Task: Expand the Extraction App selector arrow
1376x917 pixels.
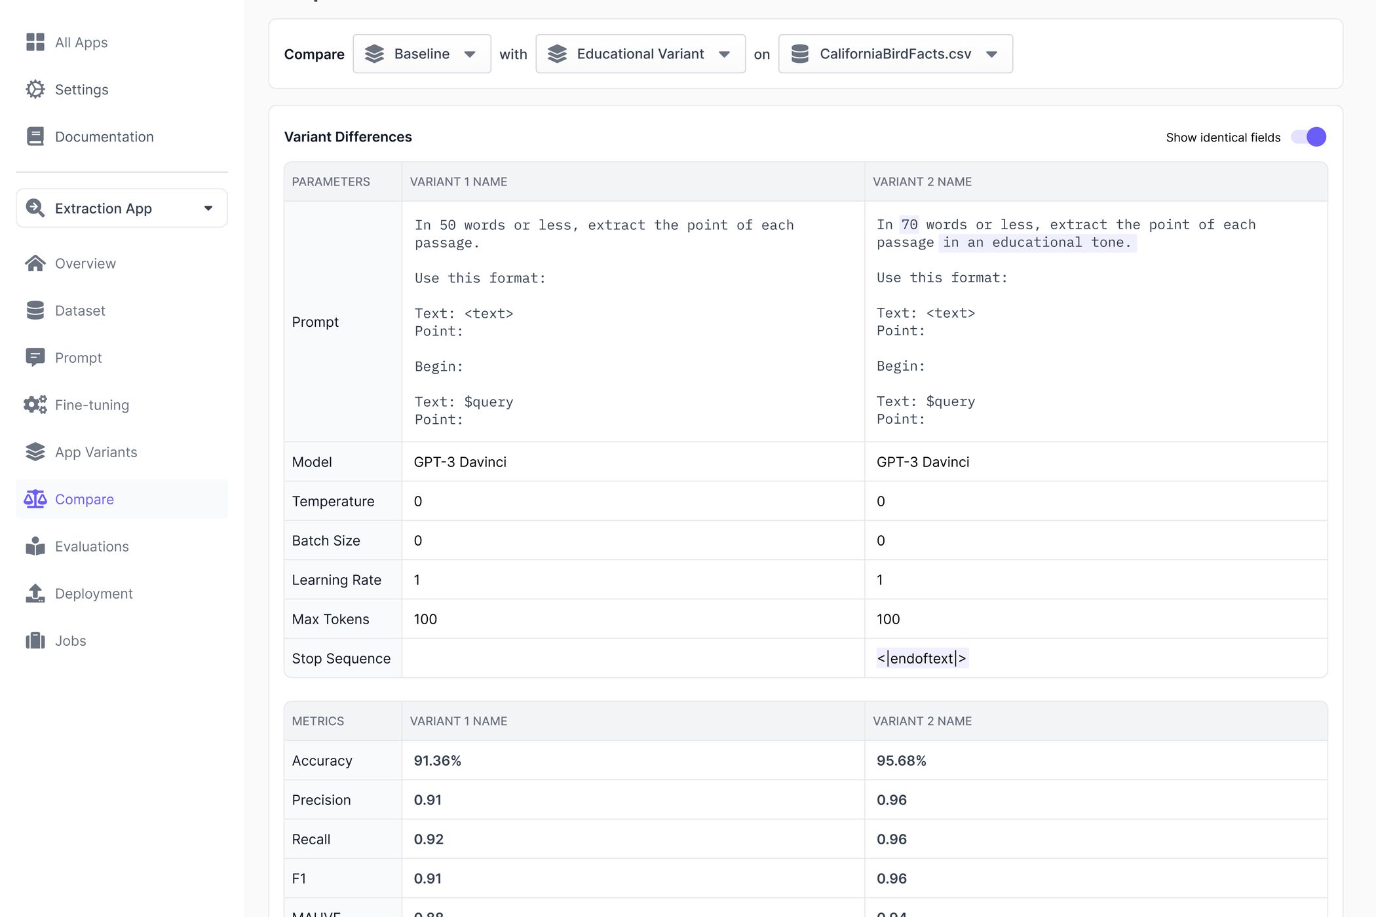Action: click(208, 208)
